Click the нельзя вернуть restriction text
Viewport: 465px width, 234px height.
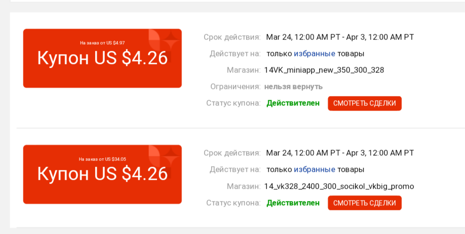click(293, 87)
